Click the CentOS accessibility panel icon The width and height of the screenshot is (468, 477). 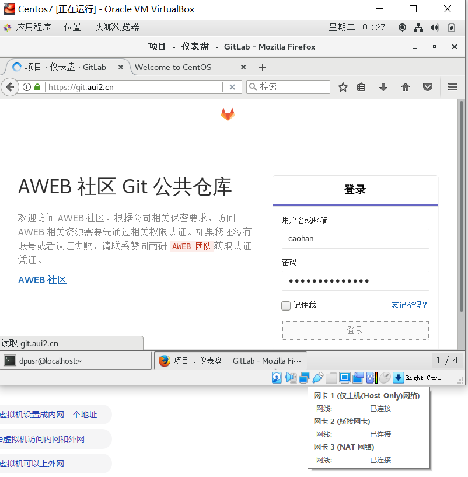pos(402,27)
